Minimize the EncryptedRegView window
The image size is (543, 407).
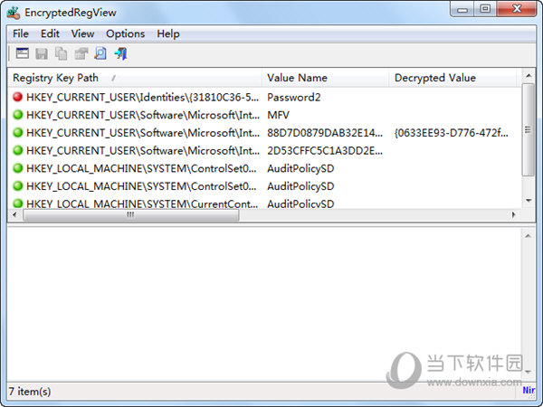coord(462,9)
